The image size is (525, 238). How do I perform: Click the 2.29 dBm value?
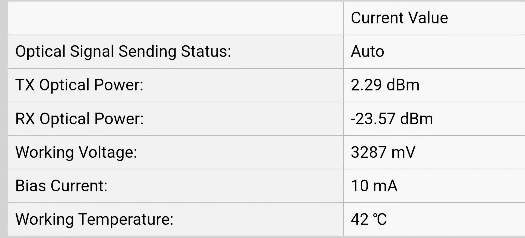[385, 85]
